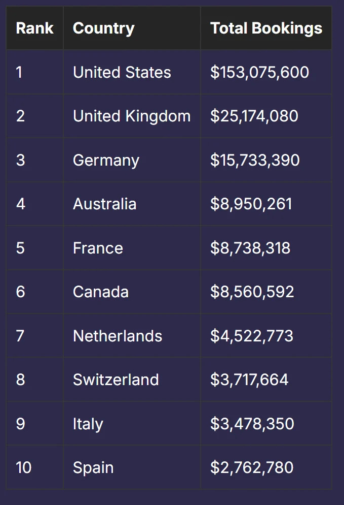Select the Switzerland country cell
Image resolution: width=344 pixels, height=505 pixels.
pyautogui.click(x=116, y=380)
